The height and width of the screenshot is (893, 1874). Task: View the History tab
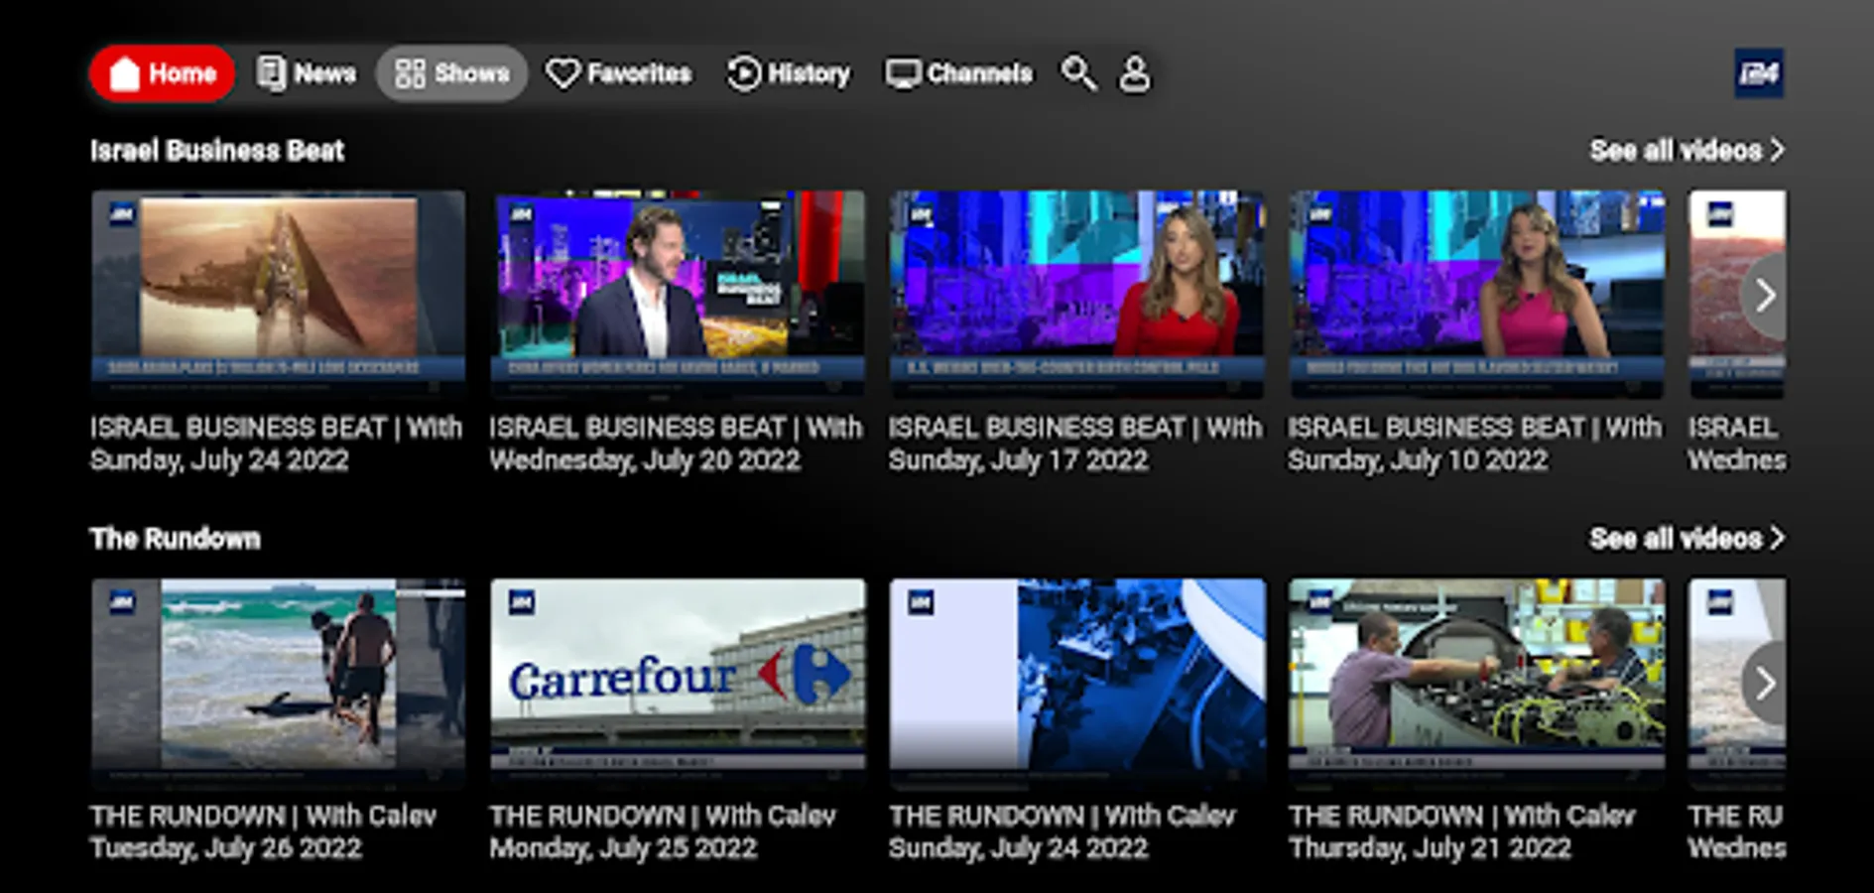point(789,73)
